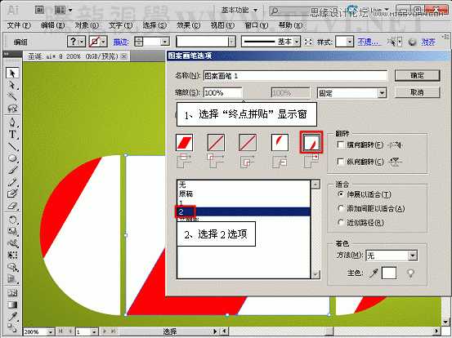Select the Warp tool

[x=12, y=243]
